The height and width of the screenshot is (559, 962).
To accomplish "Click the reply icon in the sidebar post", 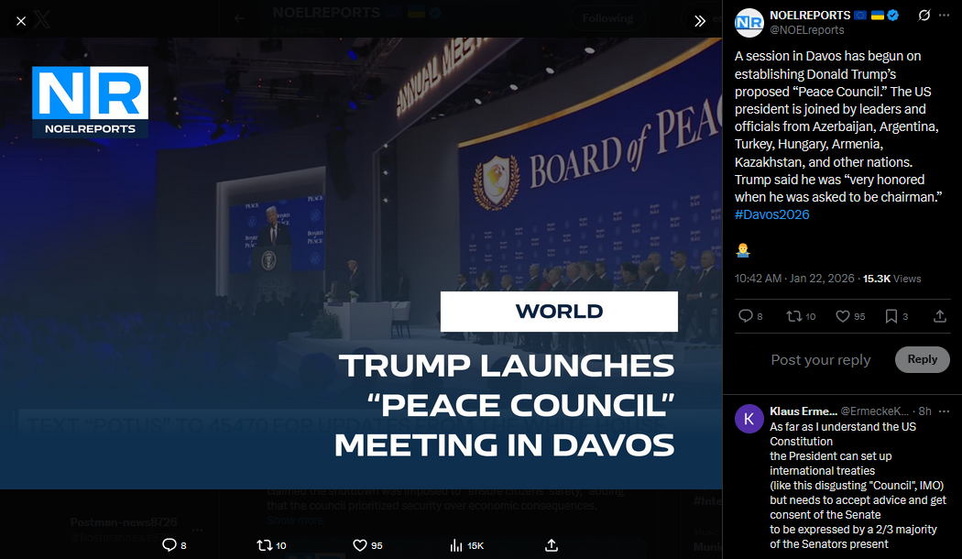I will pos(746,316).
